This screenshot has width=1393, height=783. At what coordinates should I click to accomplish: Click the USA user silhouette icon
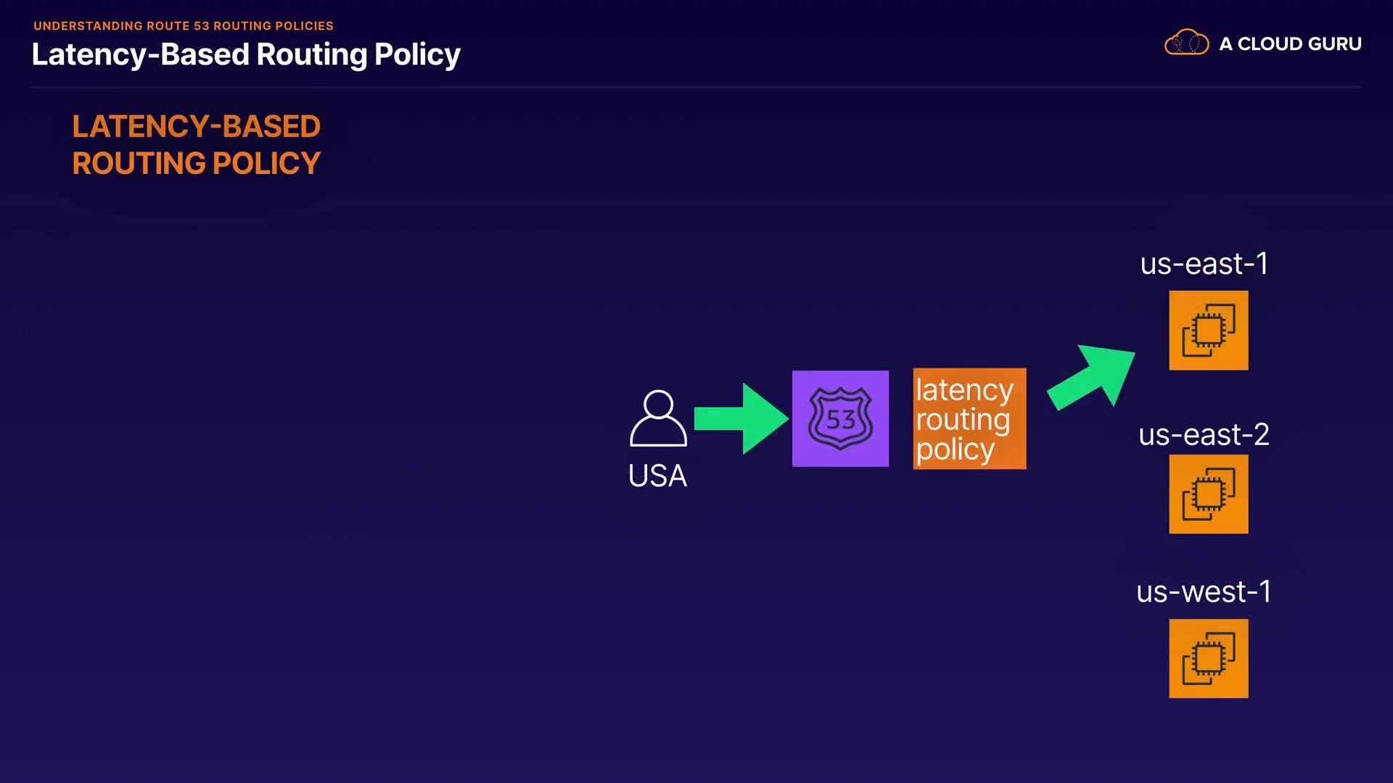pyautogui.click(x=658, y=418)
